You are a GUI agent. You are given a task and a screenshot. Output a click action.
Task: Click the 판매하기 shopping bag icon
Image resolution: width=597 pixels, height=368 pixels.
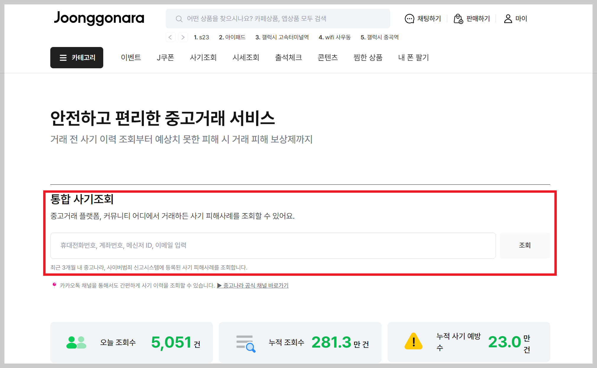tap(458, 18)
